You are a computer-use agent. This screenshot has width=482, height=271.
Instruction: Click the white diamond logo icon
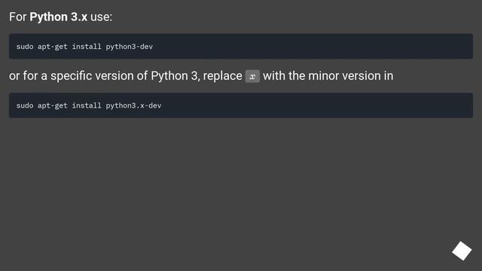click(x=462, y=251)
